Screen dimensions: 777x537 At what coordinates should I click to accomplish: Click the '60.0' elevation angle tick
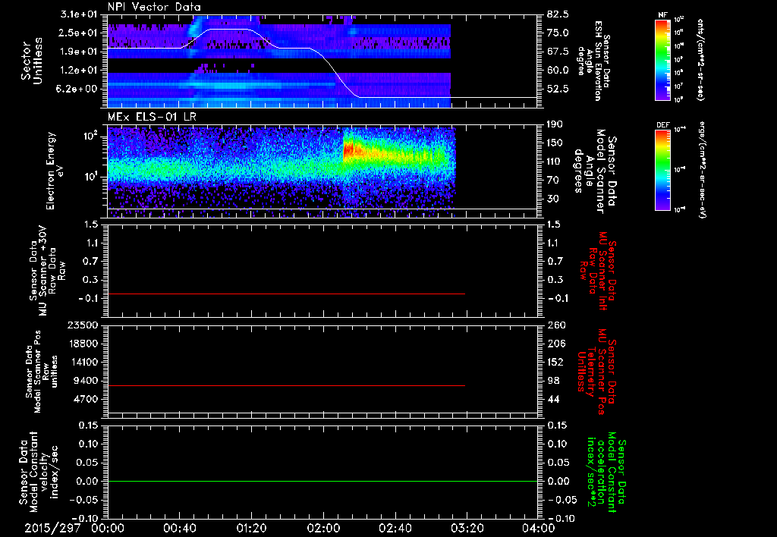tap(558, 71)
